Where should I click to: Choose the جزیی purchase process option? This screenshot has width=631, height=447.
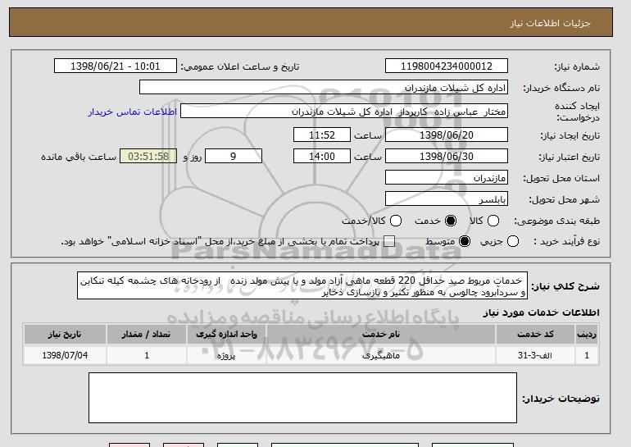coord(513,241)
